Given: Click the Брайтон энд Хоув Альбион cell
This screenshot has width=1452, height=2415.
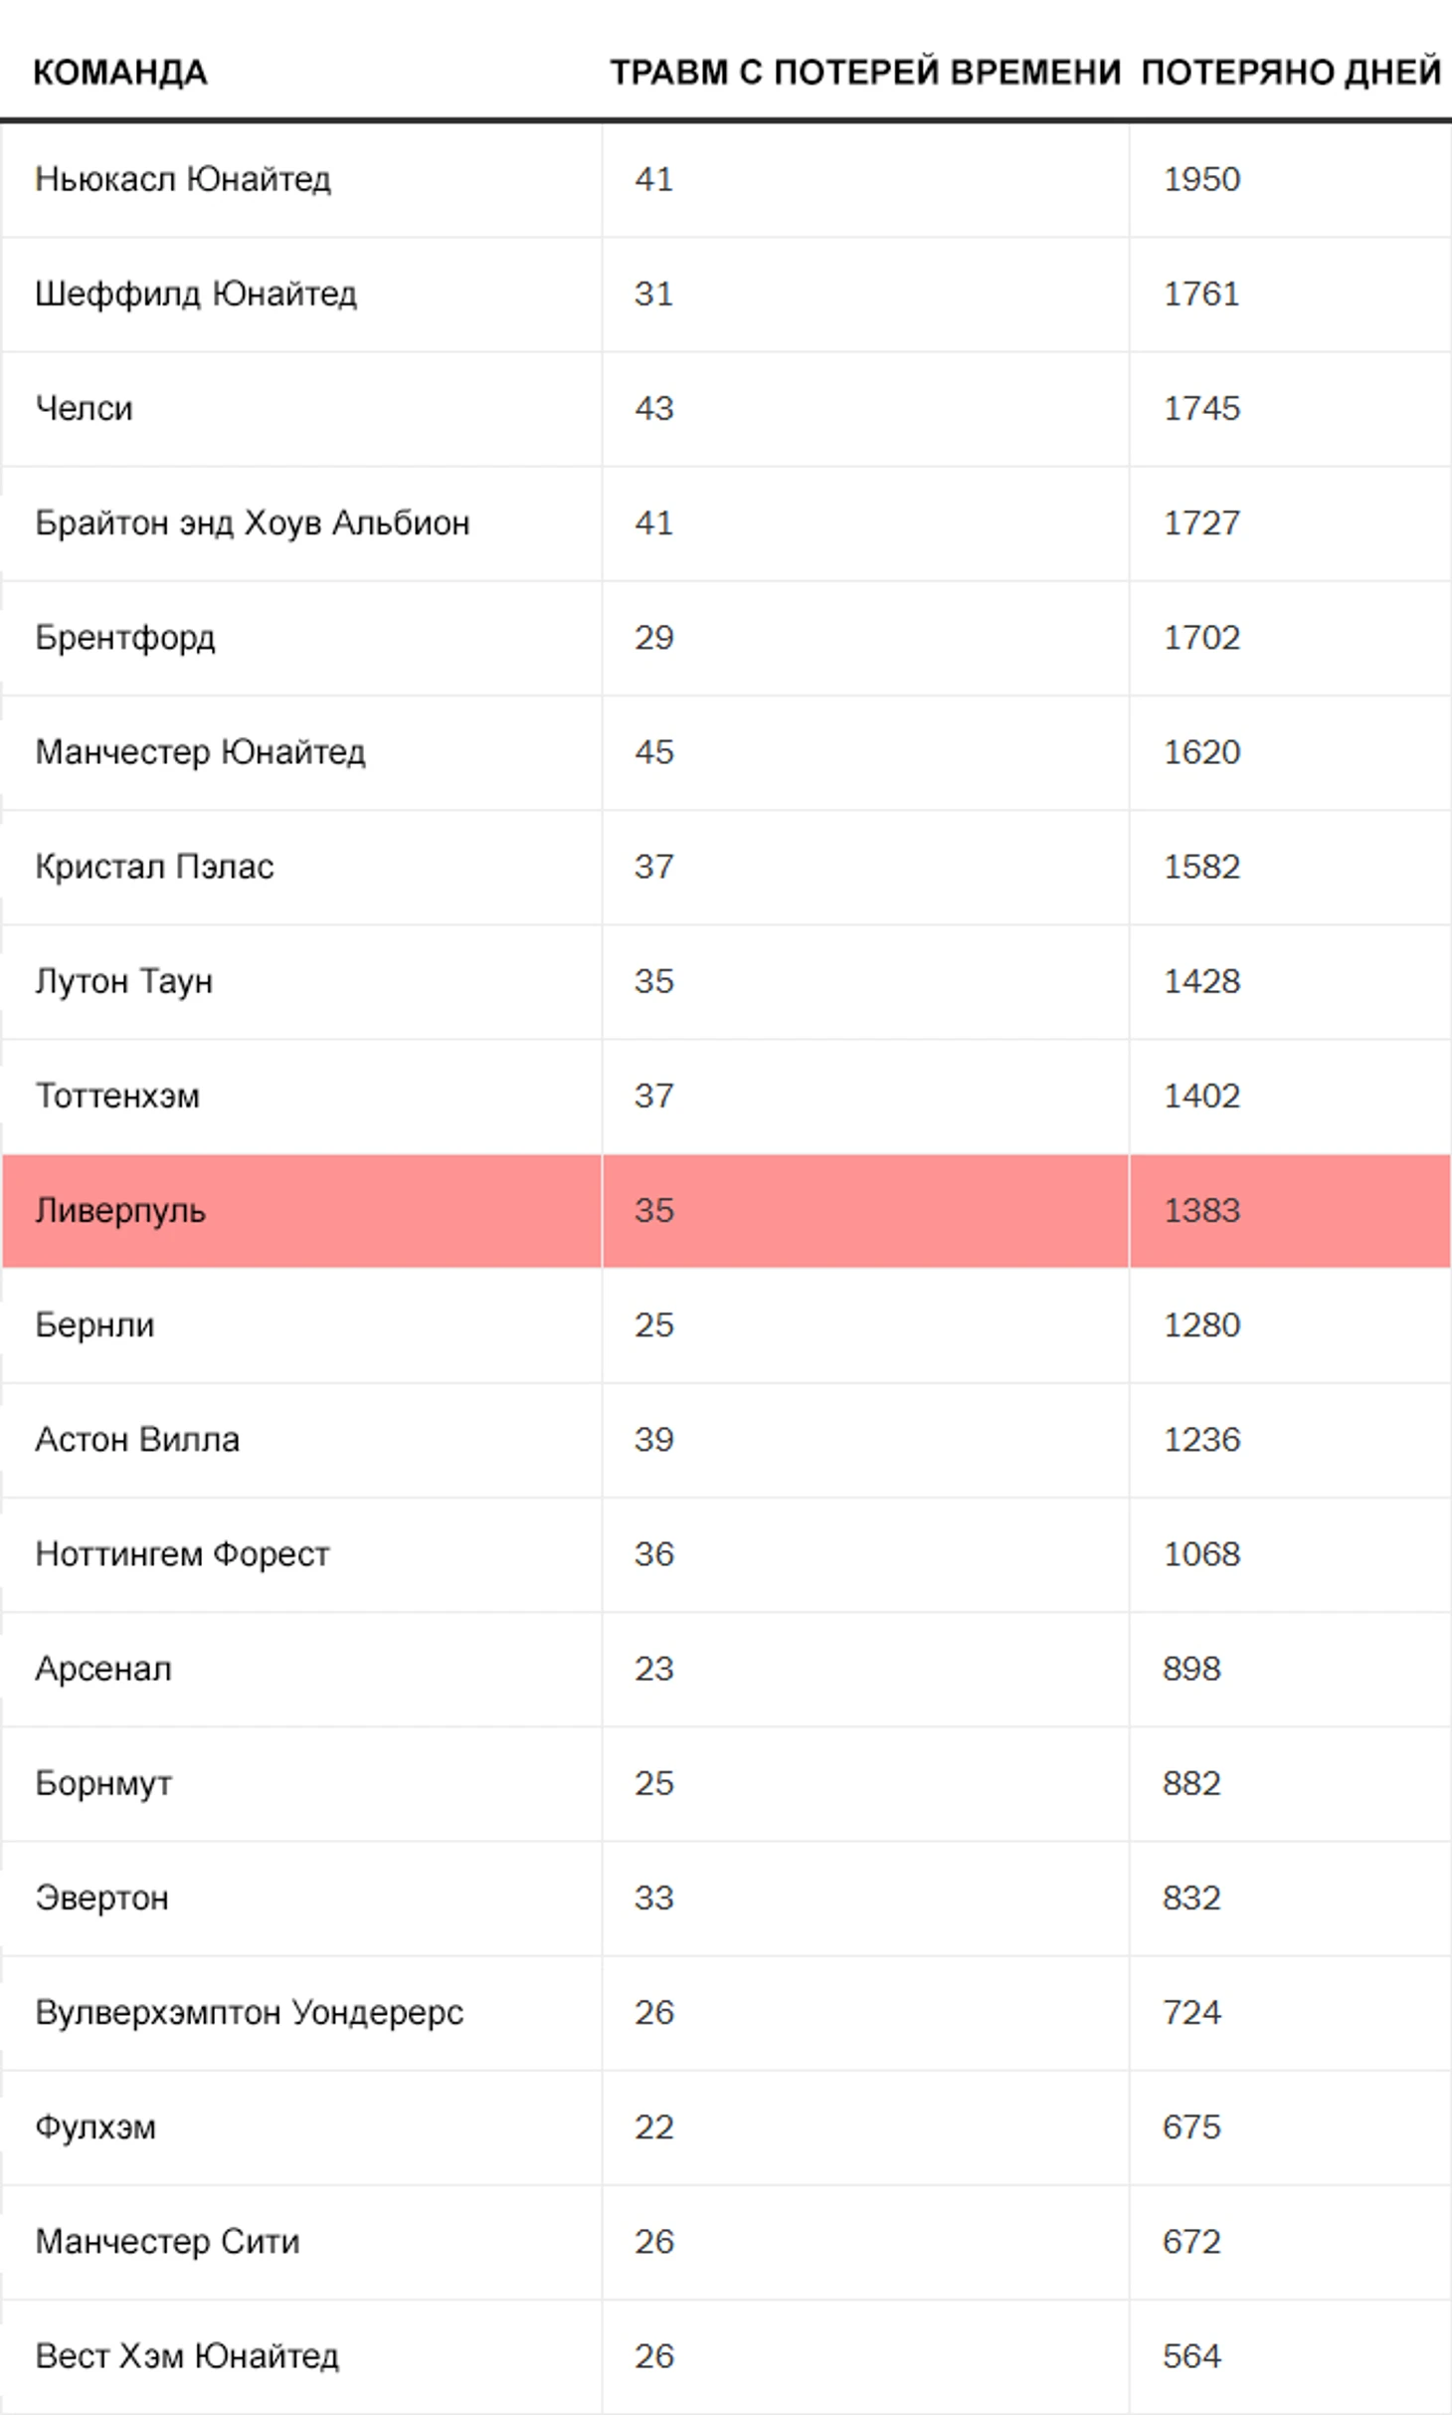Looking at the screenshot, I should pos(253,522).
